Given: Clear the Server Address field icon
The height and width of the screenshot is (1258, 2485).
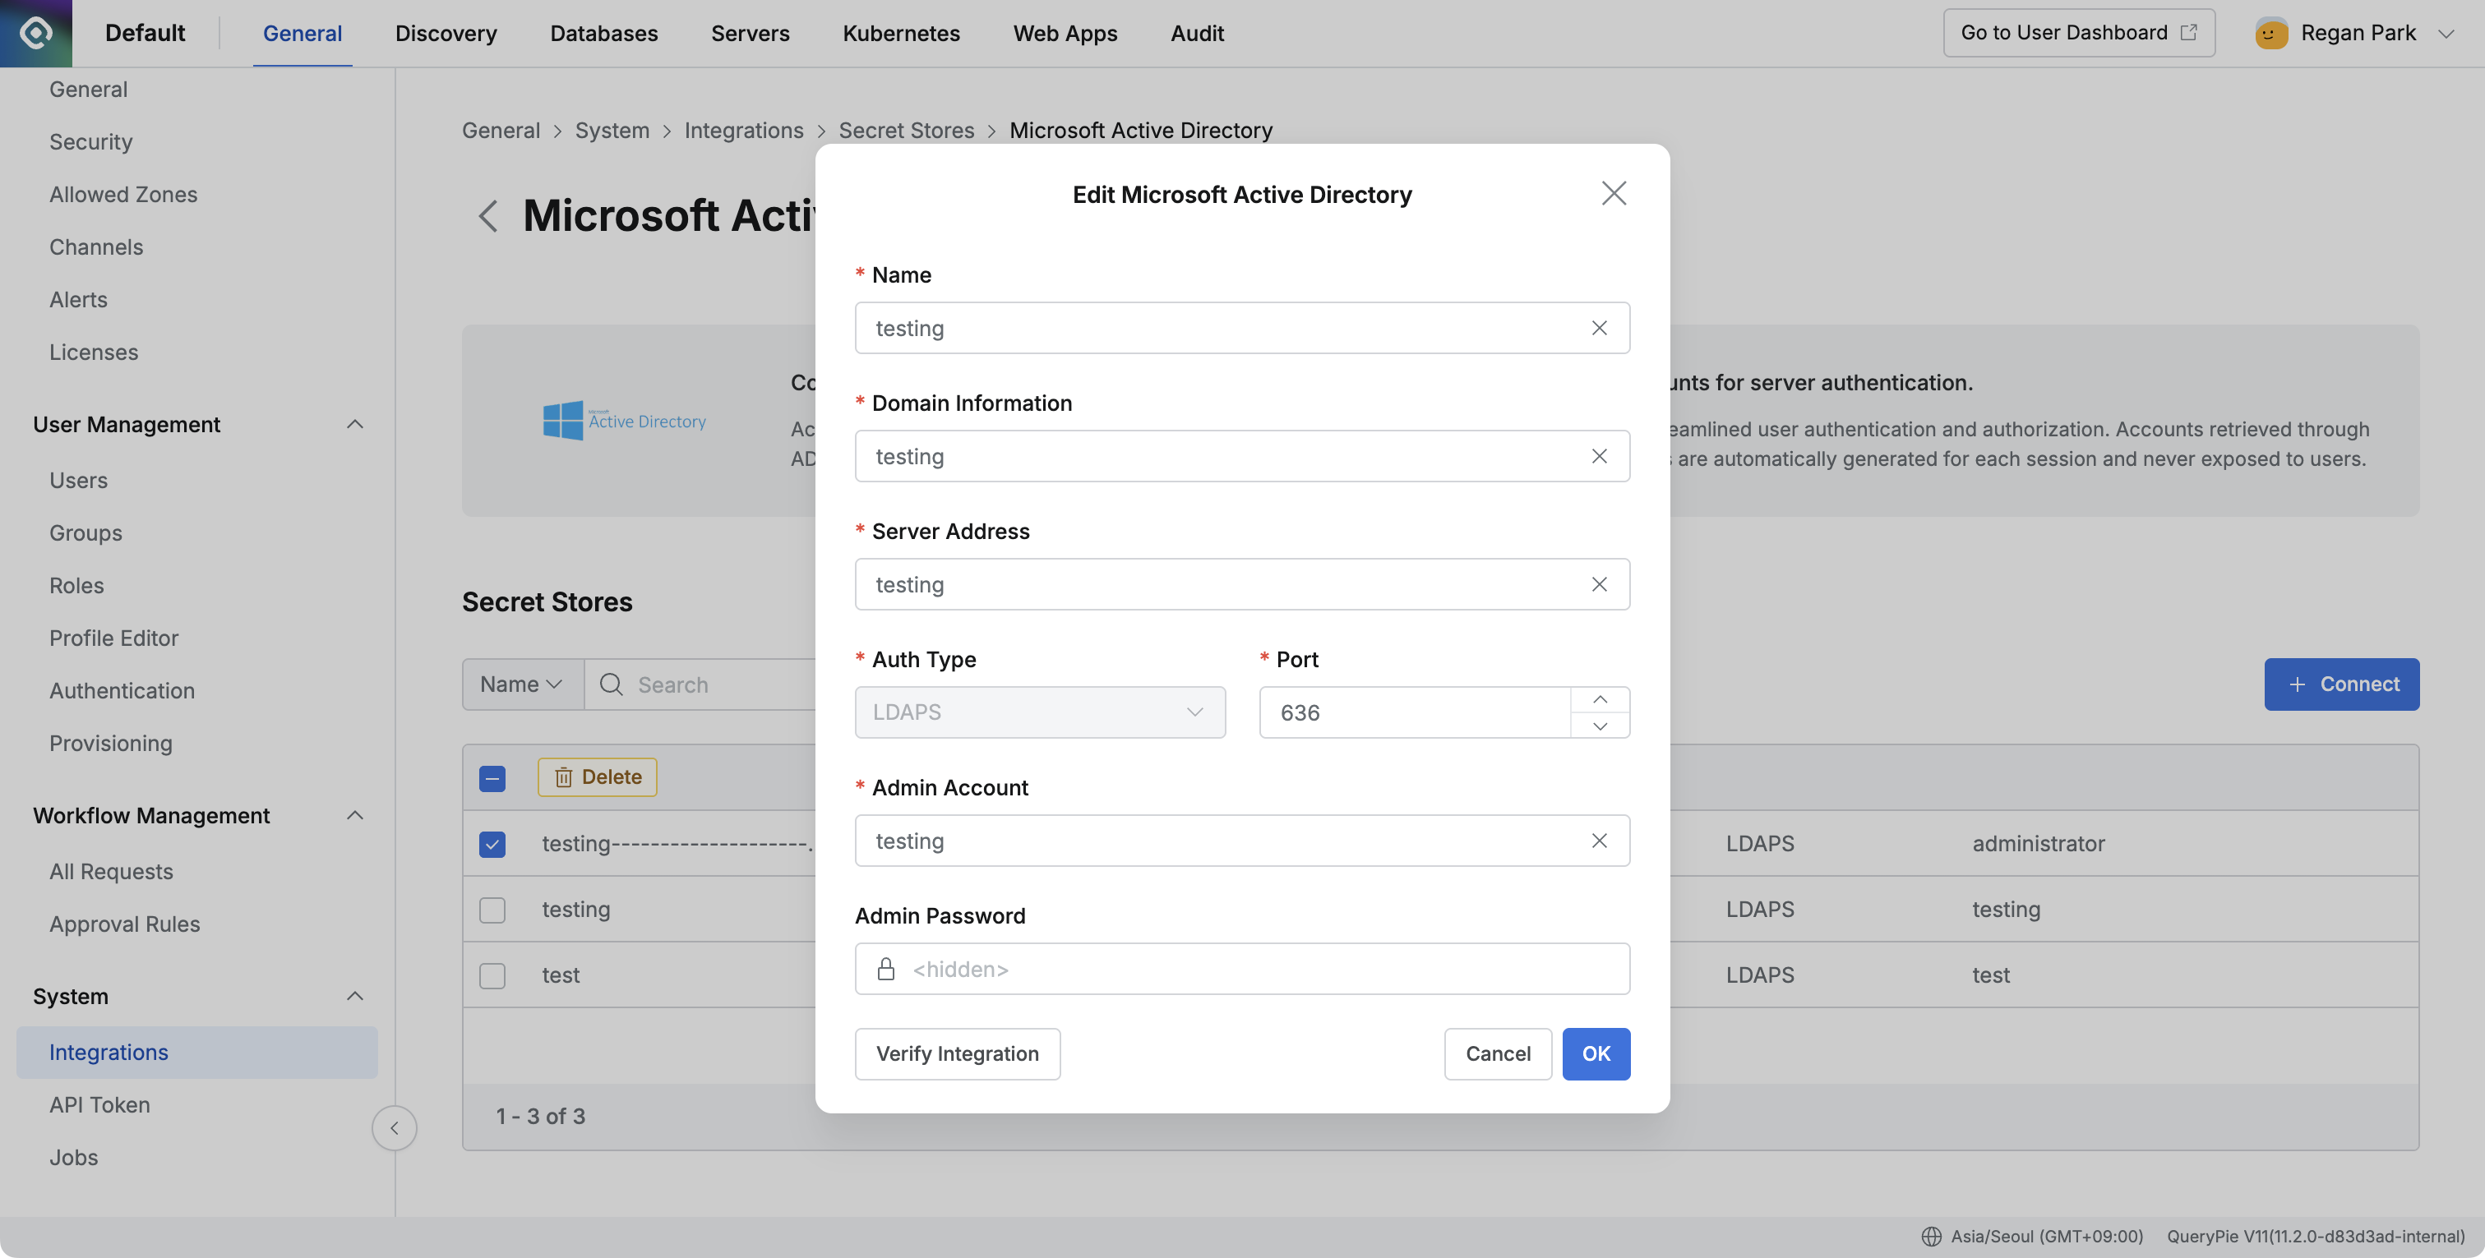Looking at the screenshot, I should pos(1599,584).
